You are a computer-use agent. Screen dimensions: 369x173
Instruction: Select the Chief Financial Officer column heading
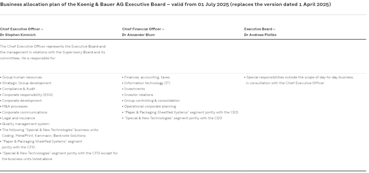tap(143, 29)
